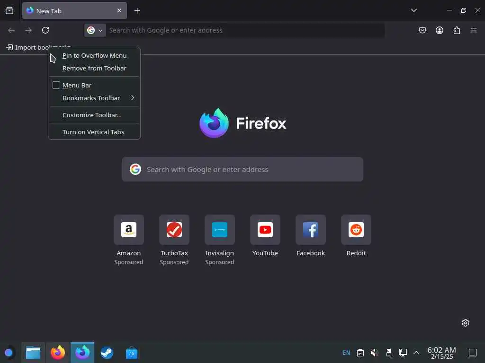This screenshot has width=485, height=363.
Task: Choose Remove from Toolbar
Action: 94,68
